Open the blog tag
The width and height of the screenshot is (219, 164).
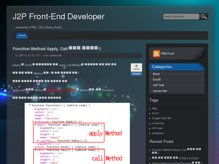pos(154,108)
